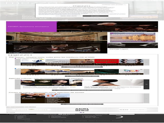Screen dimensions: 164x123
Task: Click the mezzo logo above Top mezzo
Action: (x=14, y=55)
